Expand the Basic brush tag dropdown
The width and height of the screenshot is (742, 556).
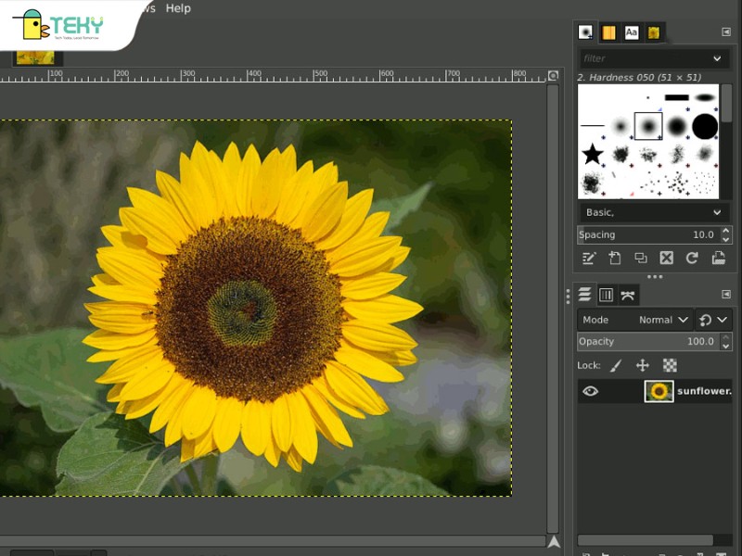pyautogui.click(x=717, y=212)
